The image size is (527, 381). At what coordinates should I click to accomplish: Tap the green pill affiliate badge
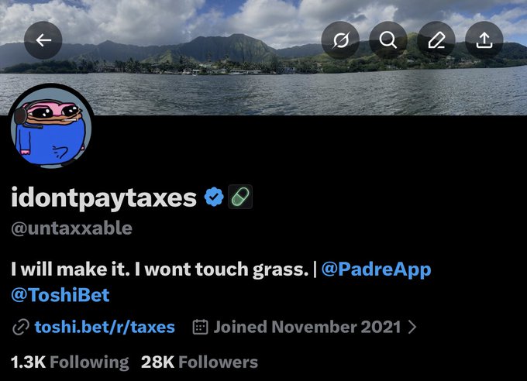240,197
